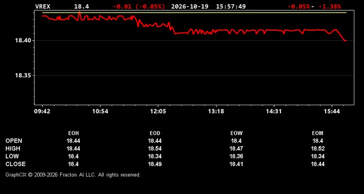Click EOM low value 18.34
The image size is (364, 194).
pos(317,156)
